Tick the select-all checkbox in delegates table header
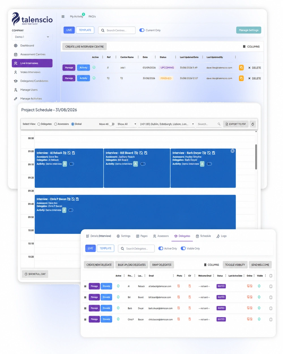 [271, 276]
